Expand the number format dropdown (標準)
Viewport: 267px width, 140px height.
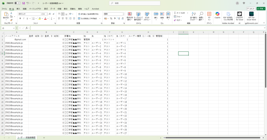pos(123,14)
